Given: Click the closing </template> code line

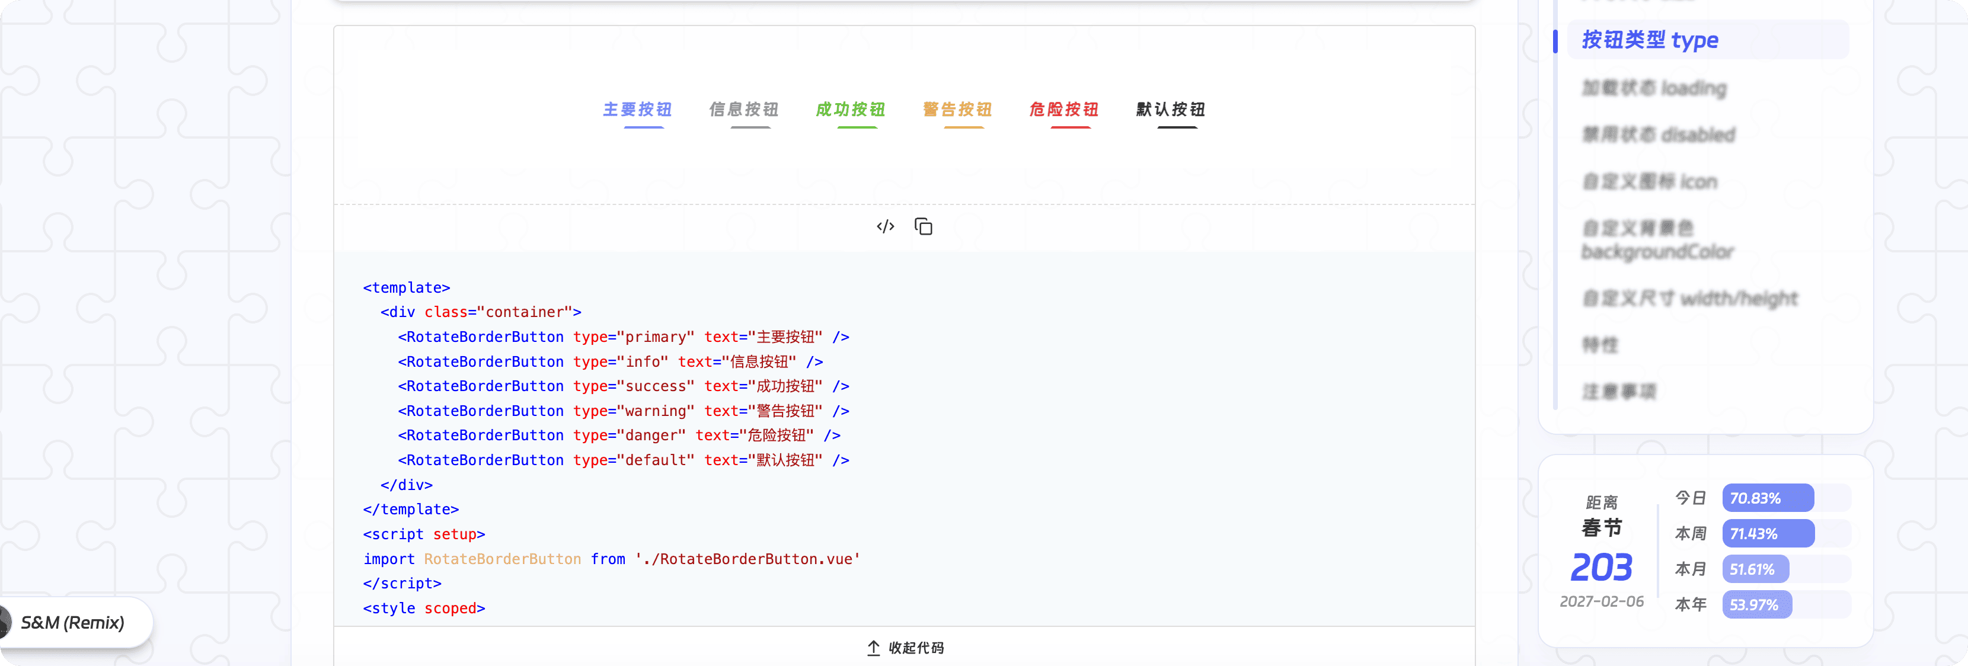Looking at the screenshot, I should [411, 510].
